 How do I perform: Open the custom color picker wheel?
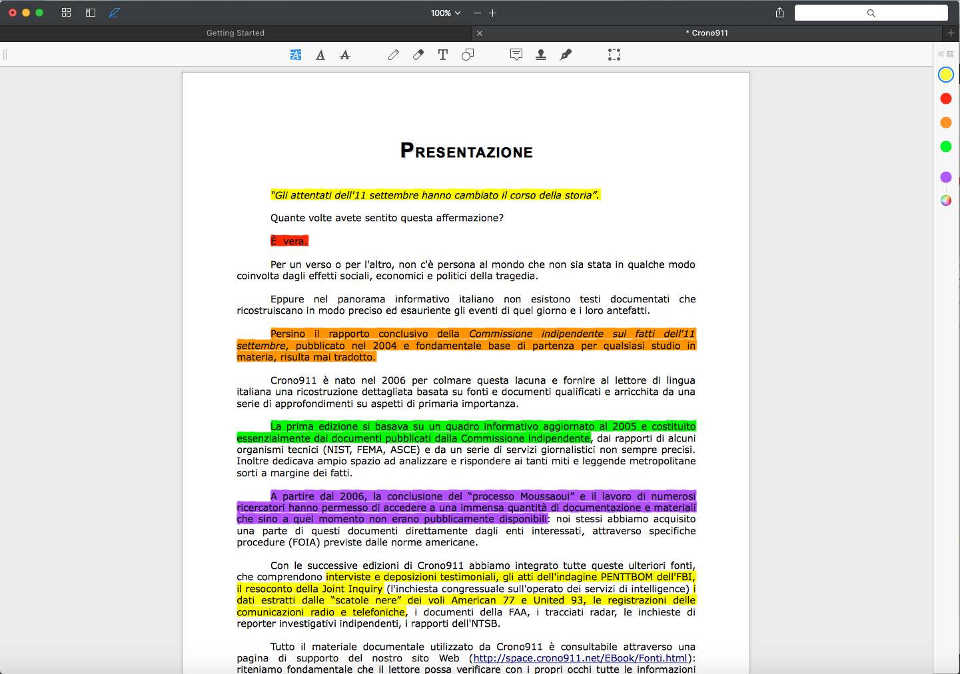pos(946,200)
